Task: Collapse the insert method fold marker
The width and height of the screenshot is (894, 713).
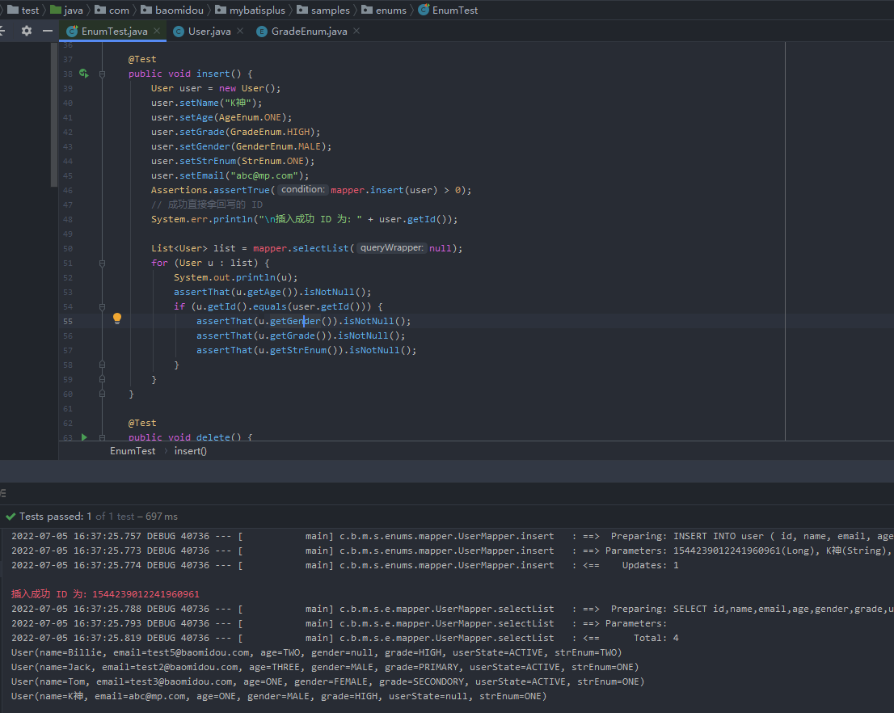Action: (103, 74)
